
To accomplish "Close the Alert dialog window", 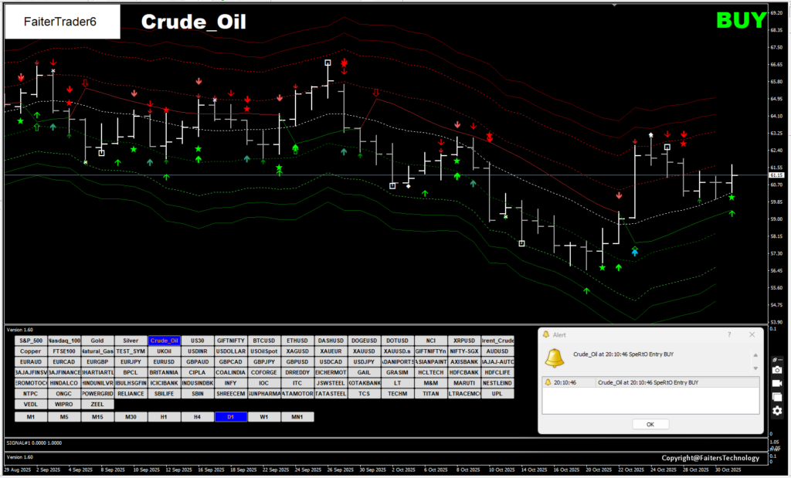I will pyautogui.click(x=752, y=334).
